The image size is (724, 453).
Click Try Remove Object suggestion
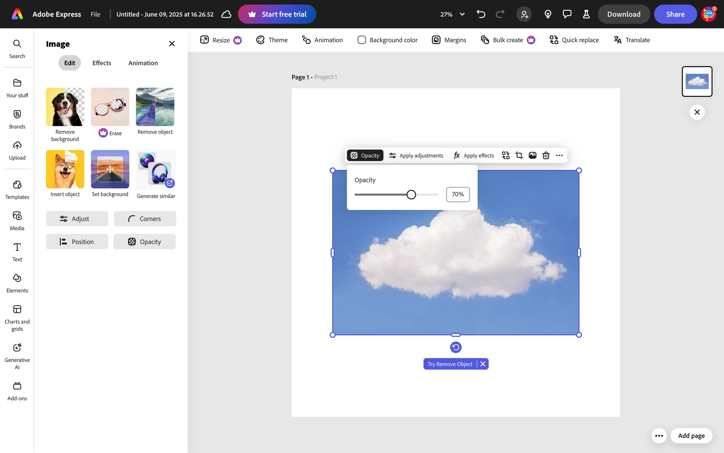click(x=450, y=364)
